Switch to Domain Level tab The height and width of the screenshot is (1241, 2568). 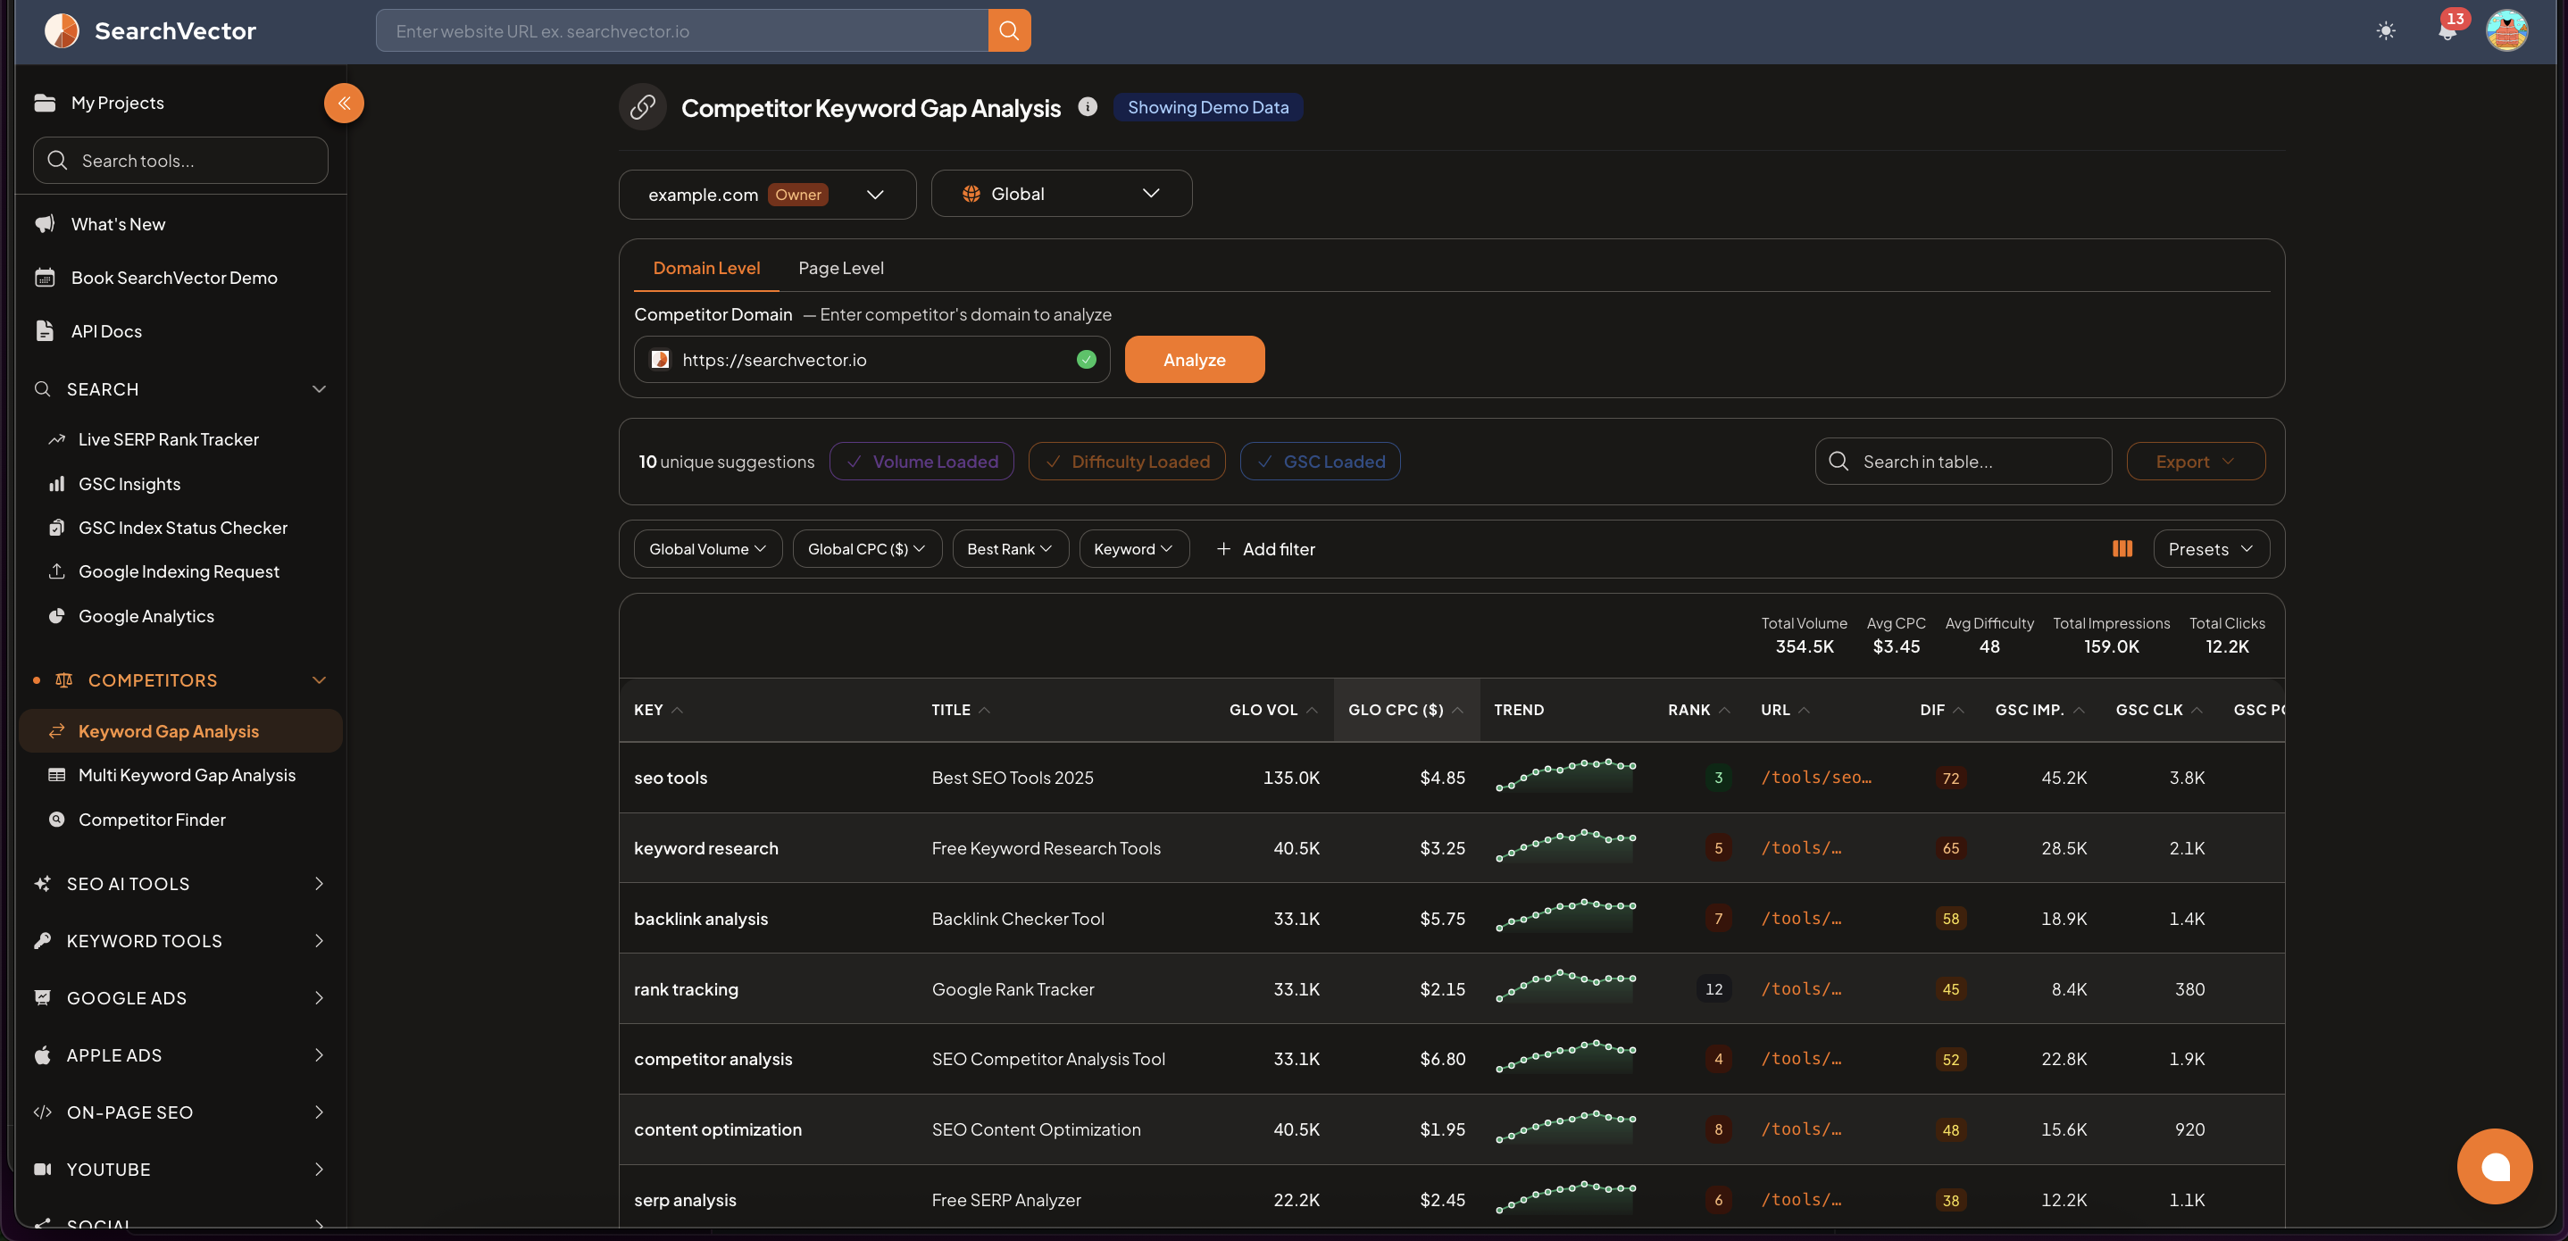[x=705, y=268]
